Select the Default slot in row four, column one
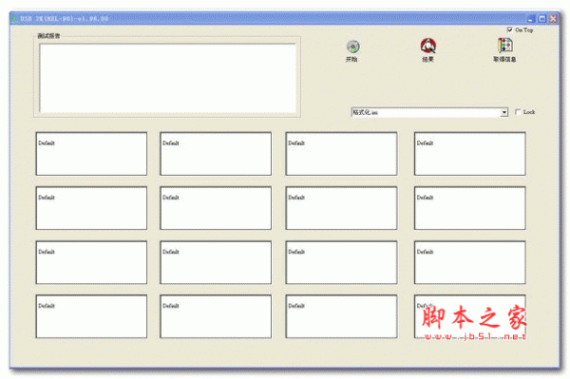This screenshot has width=570, height=379. [x=91, y=316]
